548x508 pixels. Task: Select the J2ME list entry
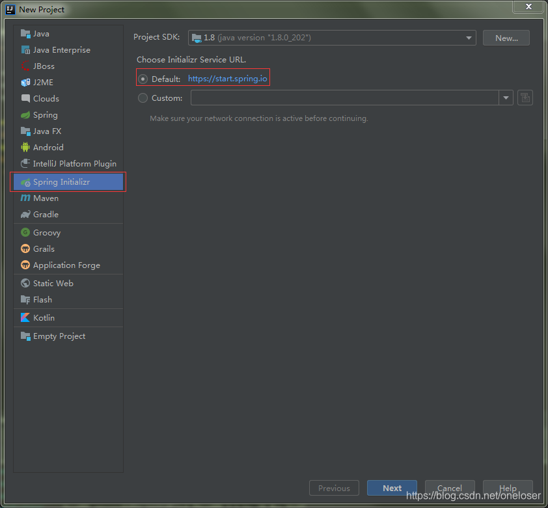tap(68, 83)
